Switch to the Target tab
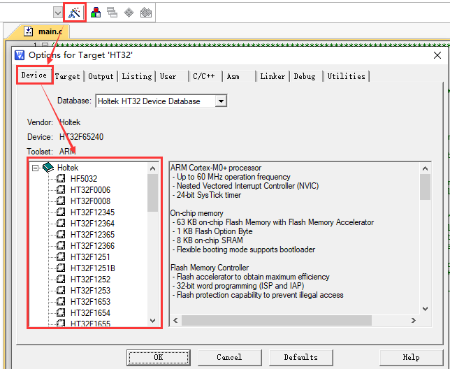Viewport: 450px width, 369px height. (x=68, y=76)
